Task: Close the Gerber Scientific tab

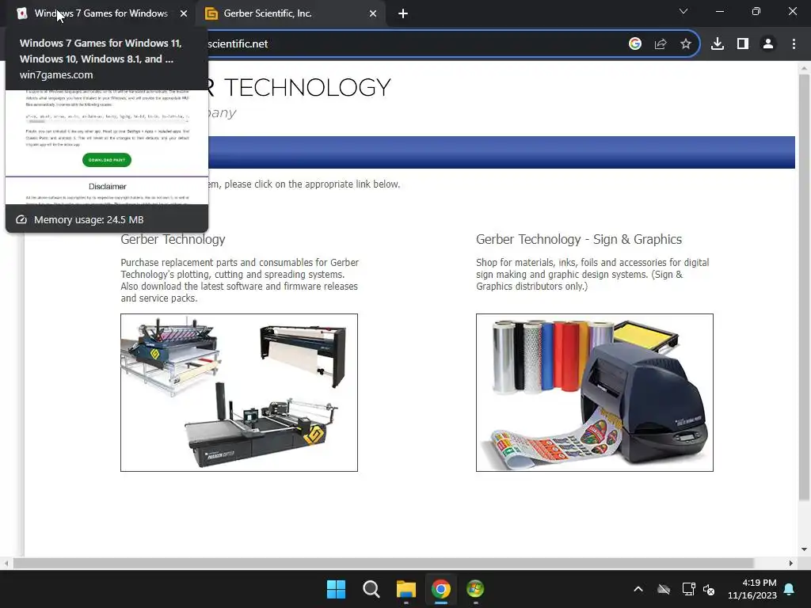Action: (x=373, y=13)
